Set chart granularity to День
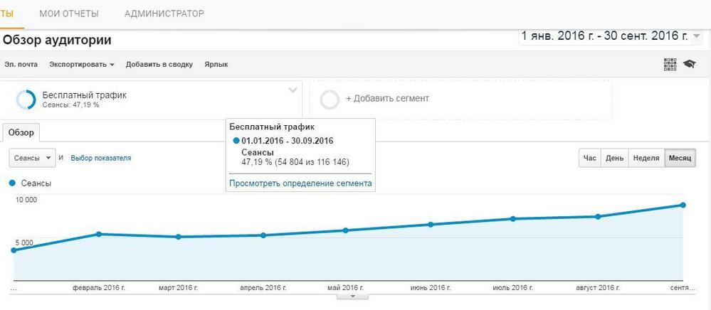 pyautogui.click(x=614, y=158)
